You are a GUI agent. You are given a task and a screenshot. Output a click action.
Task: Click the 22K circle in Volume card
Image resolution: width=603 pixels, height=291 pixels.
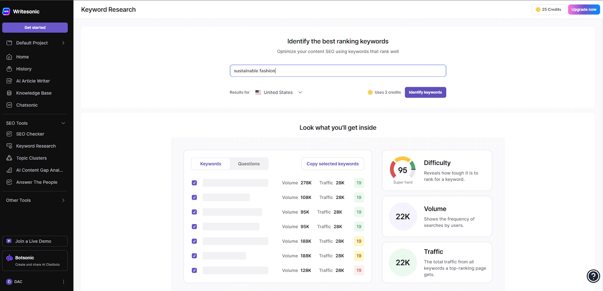tap(403, 217)
